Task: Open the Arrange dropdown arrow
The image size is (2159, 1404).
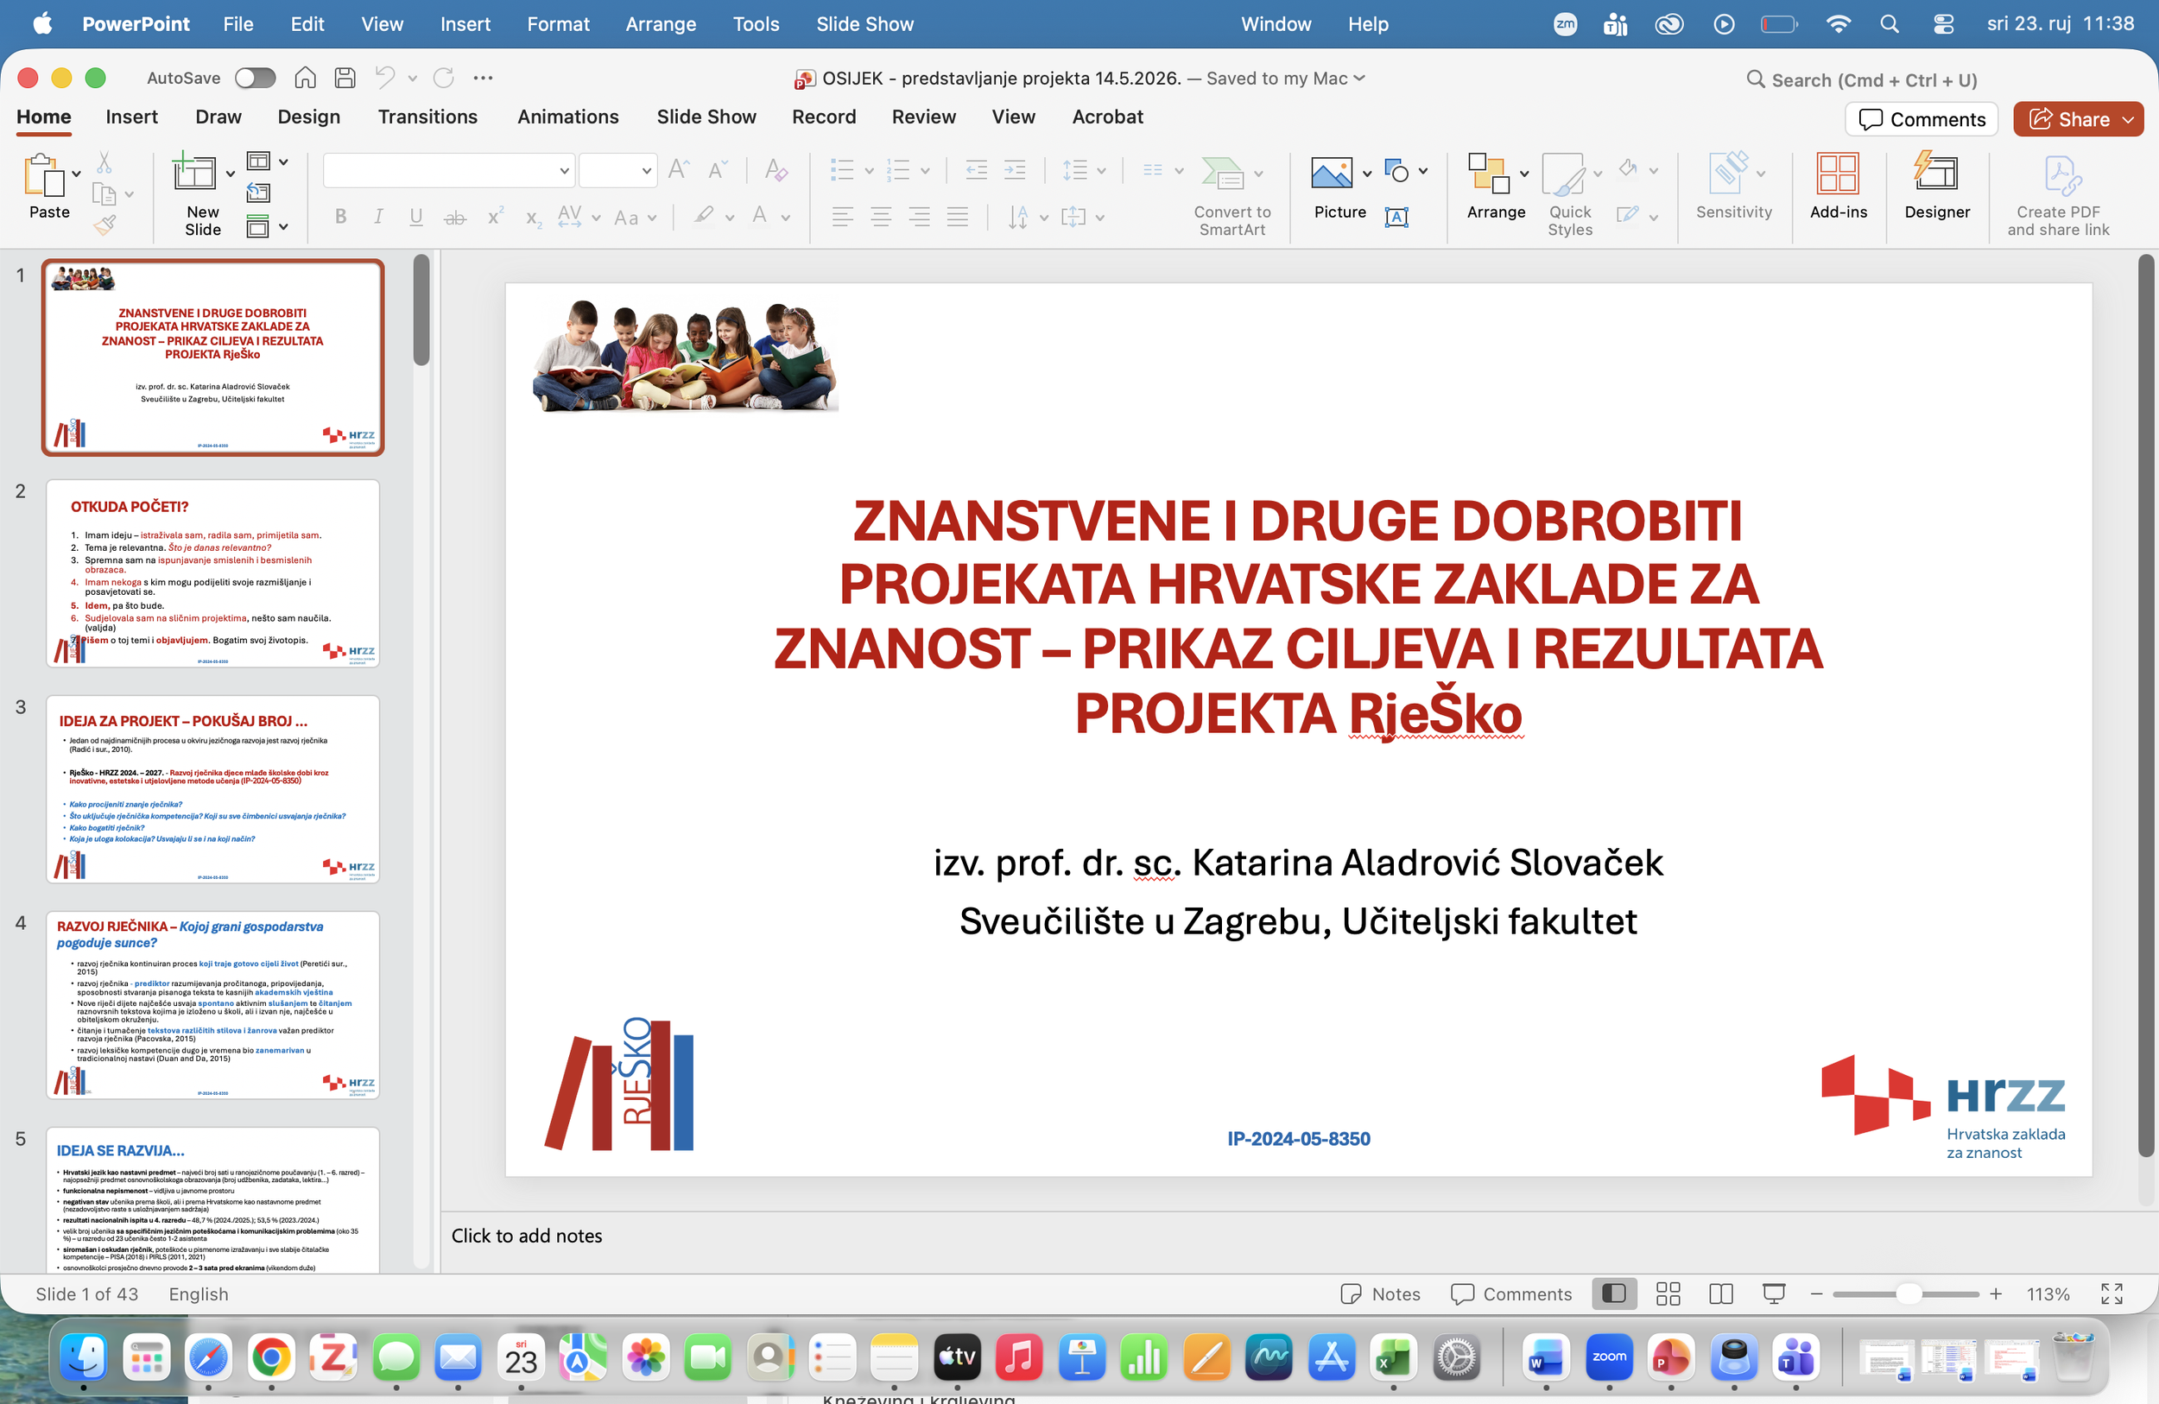Action: 1524,174
